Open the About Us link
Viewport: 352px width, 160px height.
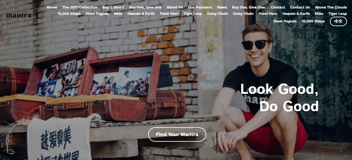(175, 7)
